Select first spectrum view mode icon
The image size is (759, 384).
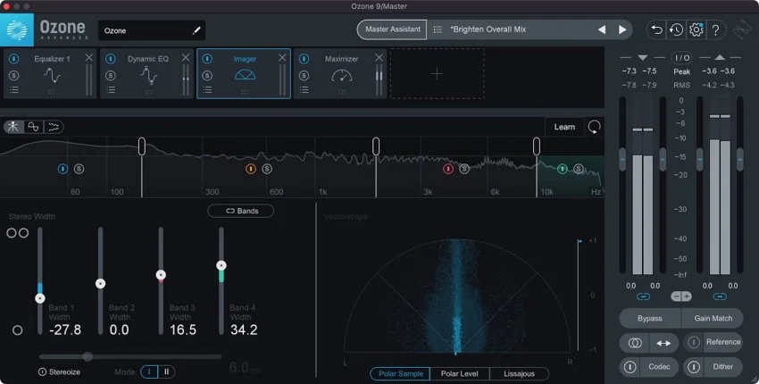click(x=13, y=127)
